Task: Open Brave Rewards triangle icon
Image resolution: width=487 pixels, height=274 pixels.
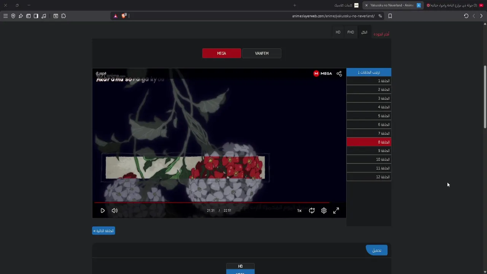Action: 116,16
